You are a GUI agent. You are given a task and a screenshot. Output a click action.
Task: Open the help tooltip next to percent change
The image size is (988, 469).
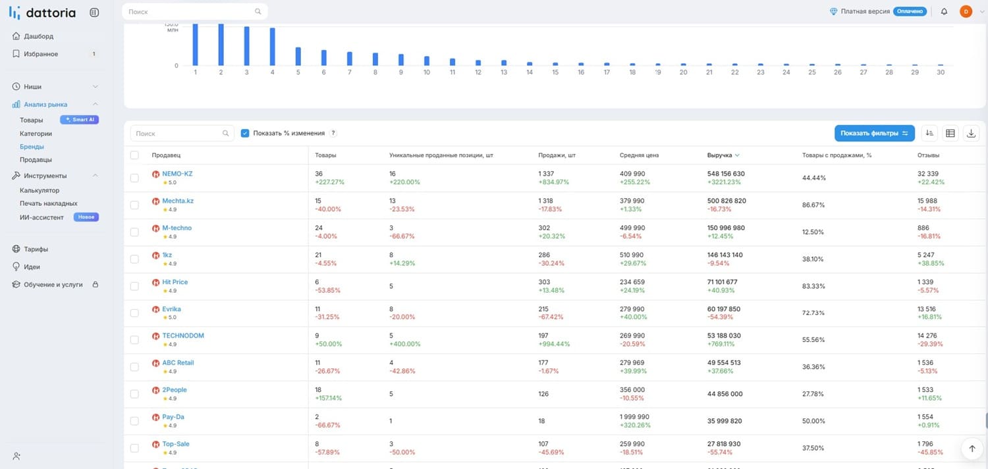click(333, 133)
